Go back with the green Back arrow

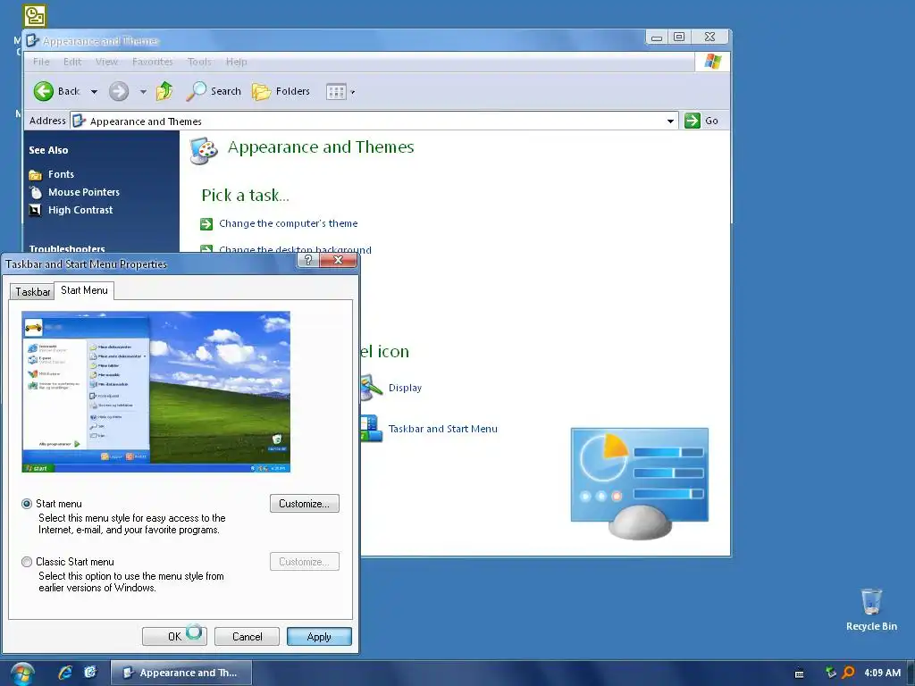[56, 92]
